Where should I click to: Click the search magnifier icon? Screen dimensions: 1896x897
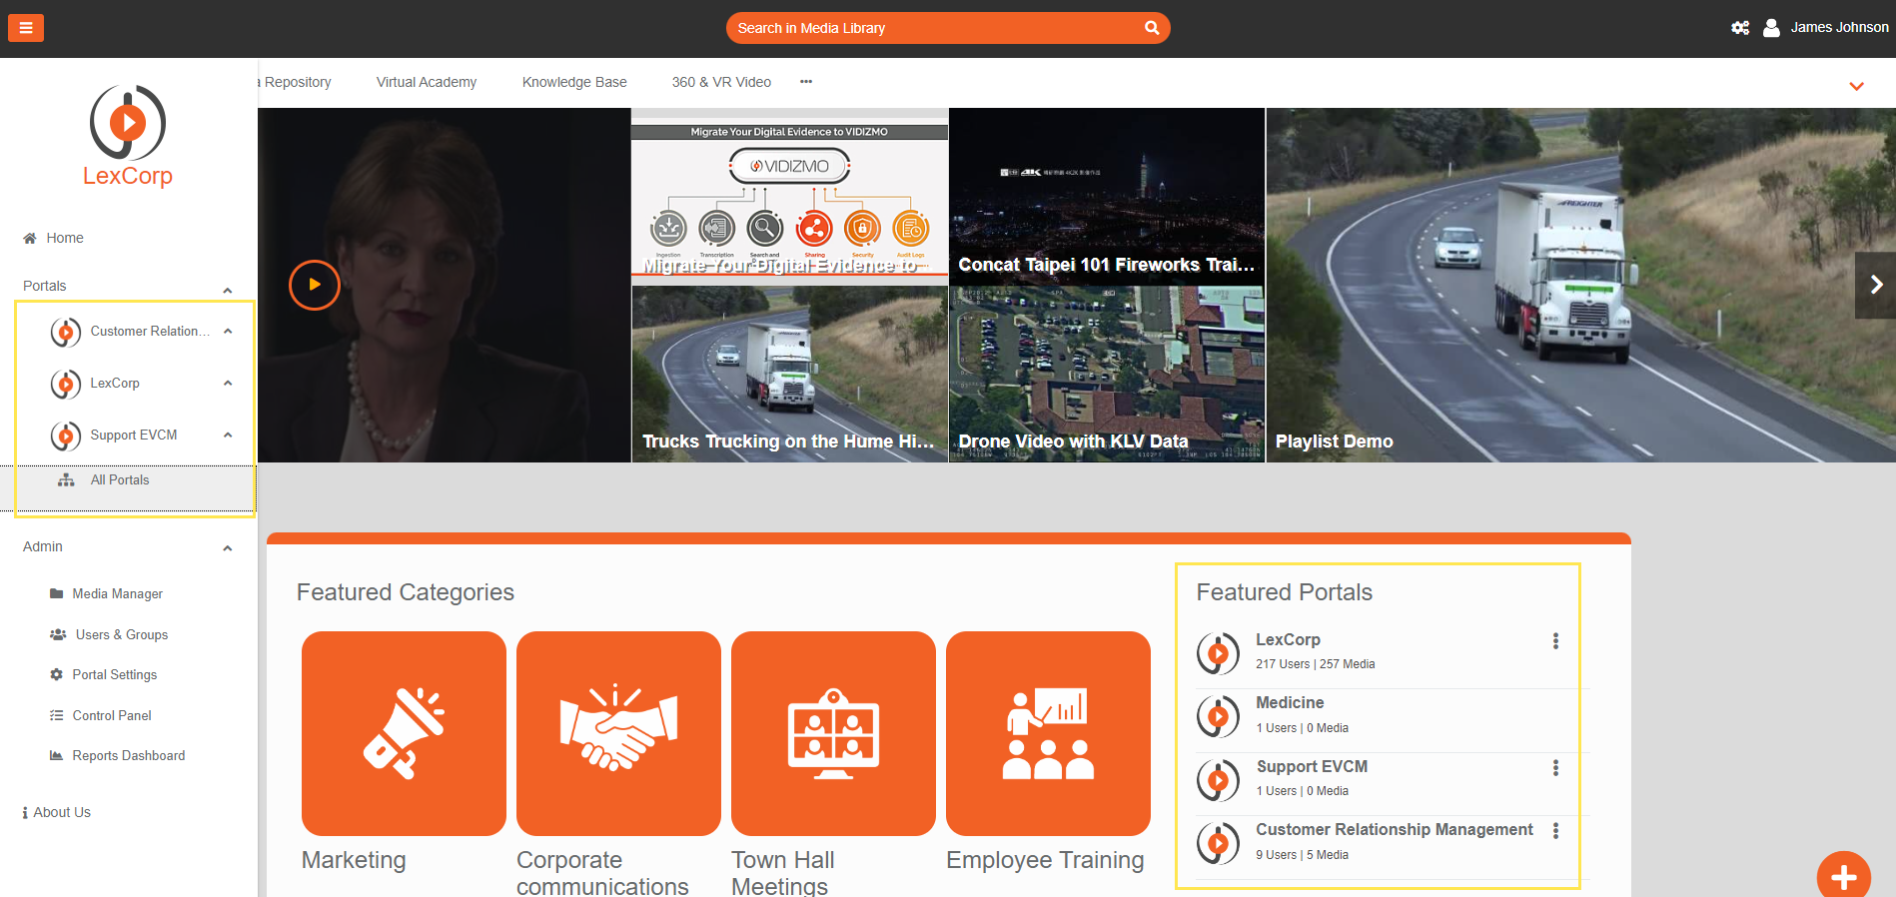point(1151,28)
